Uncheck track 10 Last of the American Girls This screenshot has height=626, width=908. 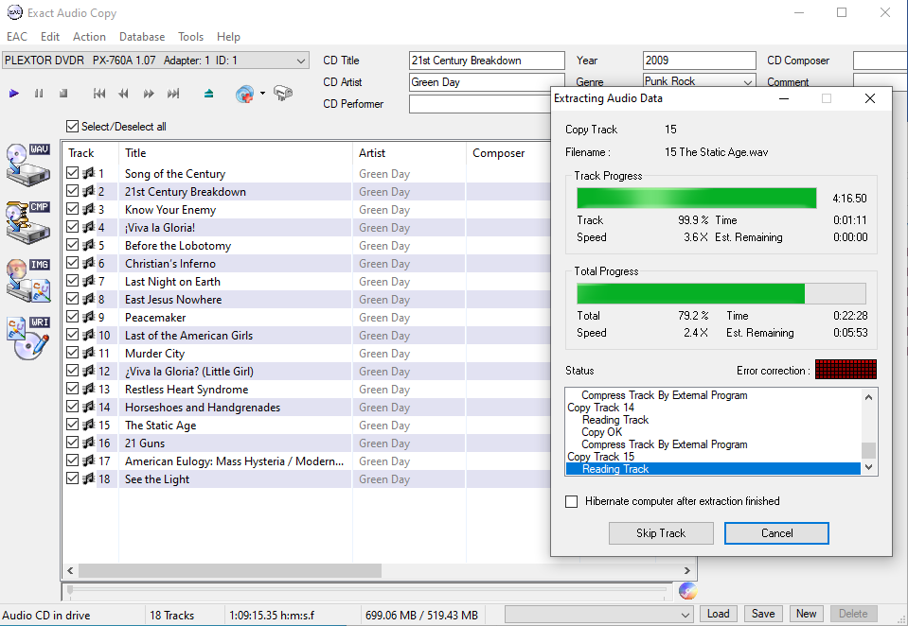(x=72, y=335)
